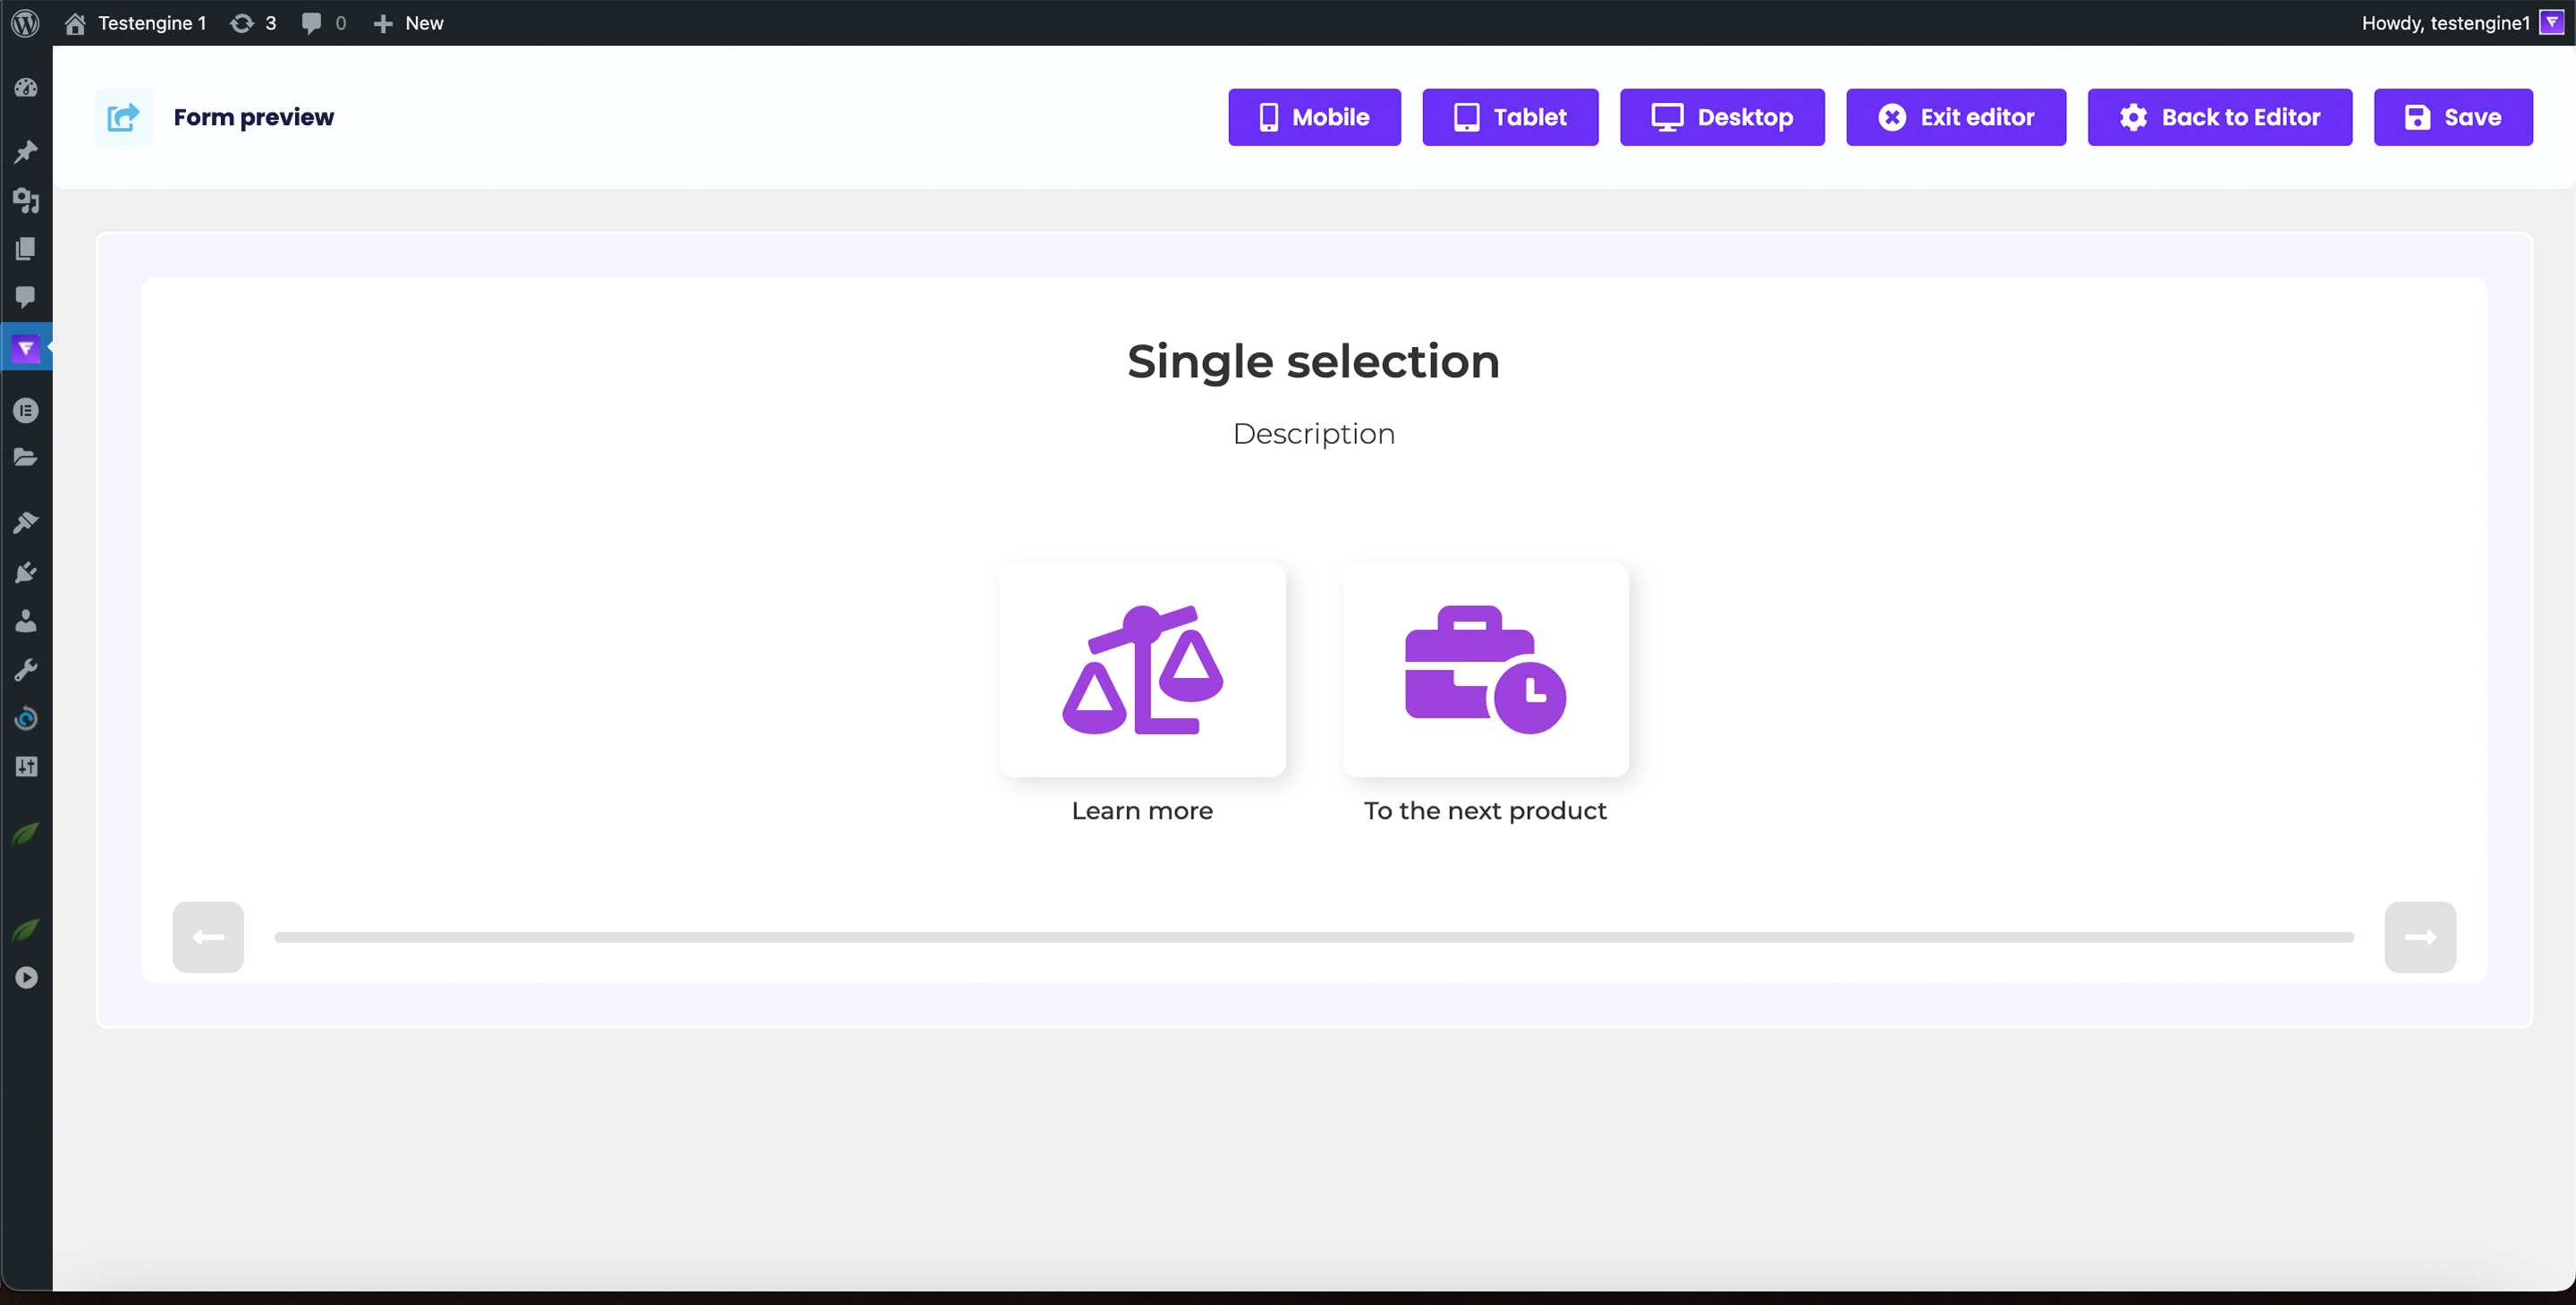The height and width of the screenshot is (1305, 2576).
Task: Open Media library sidebar icon
Action: point(26,200)
